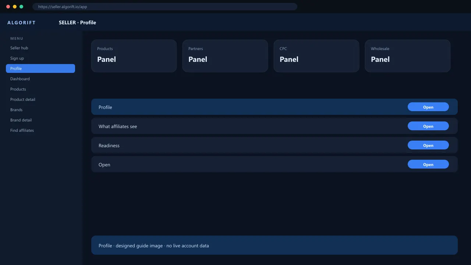Close the window with red button

pos(8,7)
